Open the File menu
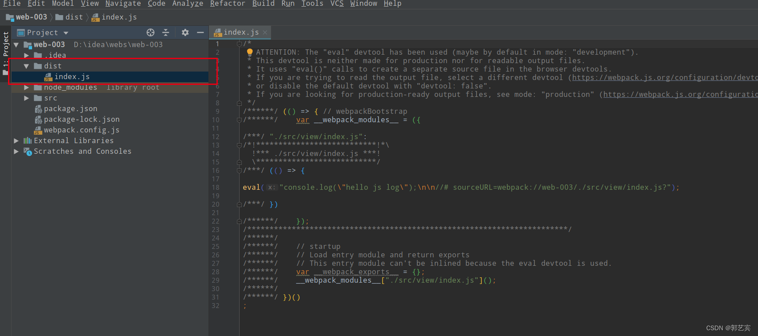Screen dimensions: 758x336 pyautogui.click(x=12, y=4)
